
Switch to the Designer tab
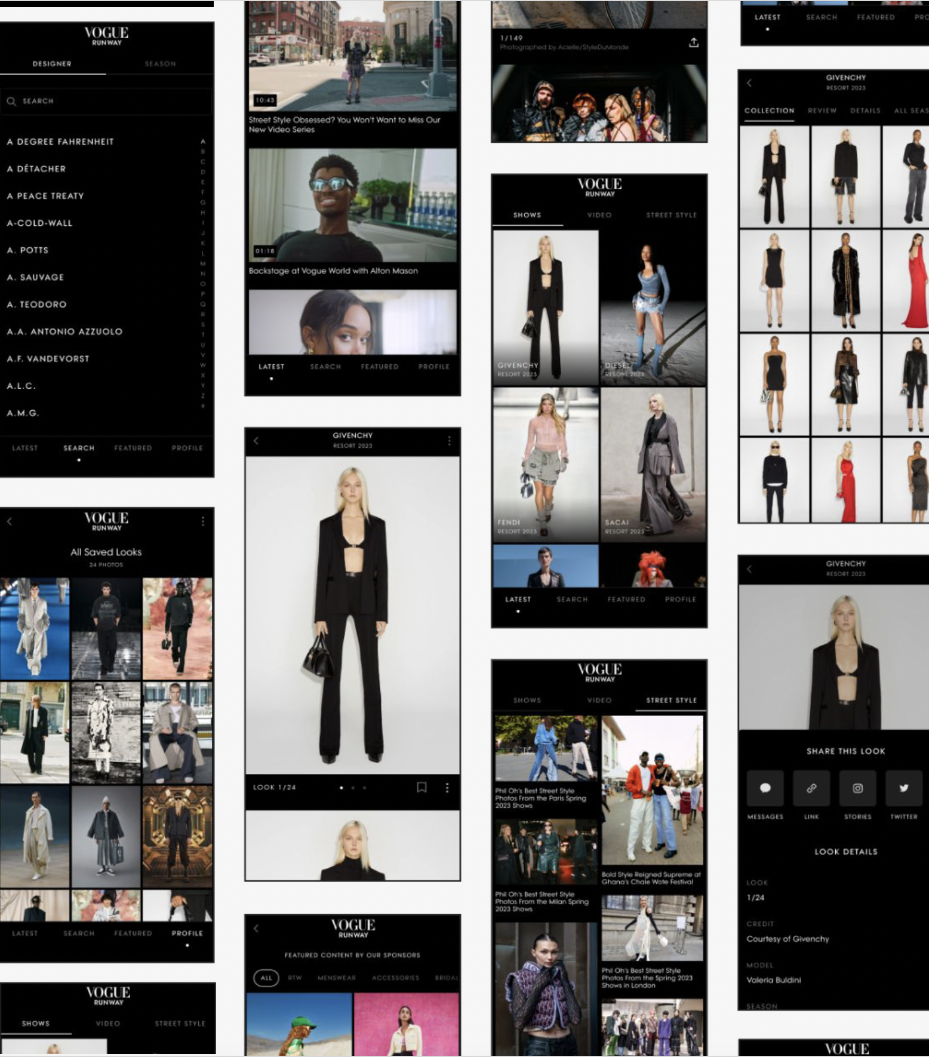pyautogui.click(x=52, y=64)
